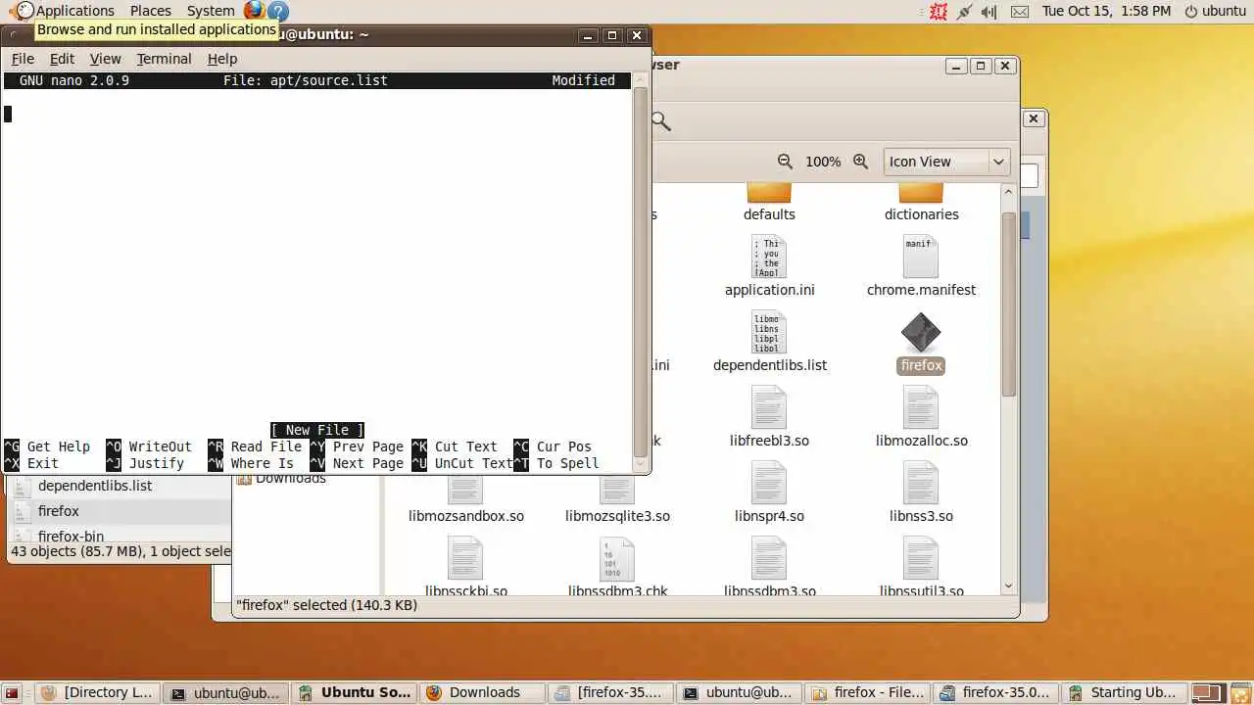
Task: Launch Firefox from the top panel
Action: pos(254,11)
